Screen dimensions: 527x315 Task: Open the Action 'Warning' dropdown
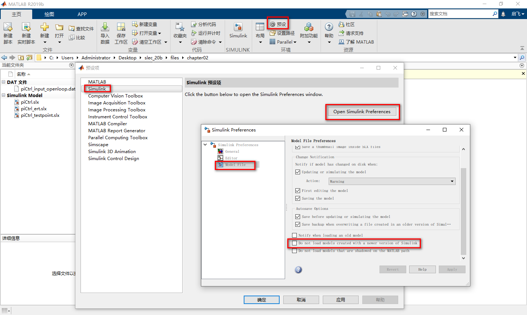pyautogui.click(x=392, y=181)
